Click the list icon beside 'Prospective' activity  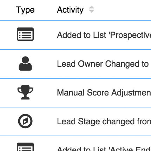25,34
